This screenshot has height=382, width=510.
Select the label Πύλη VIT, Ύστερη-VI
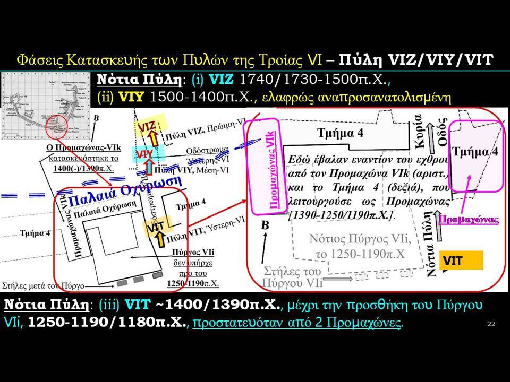[206, 231]
